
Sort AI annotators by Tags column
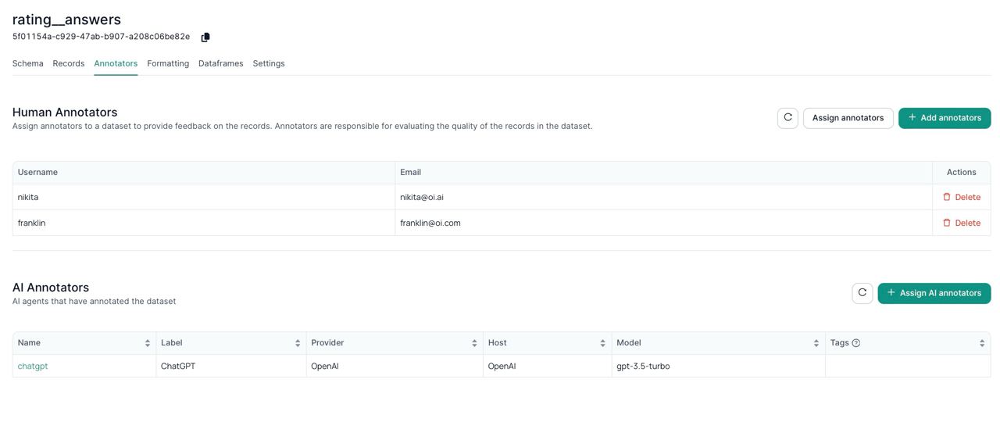click(981, 343)
